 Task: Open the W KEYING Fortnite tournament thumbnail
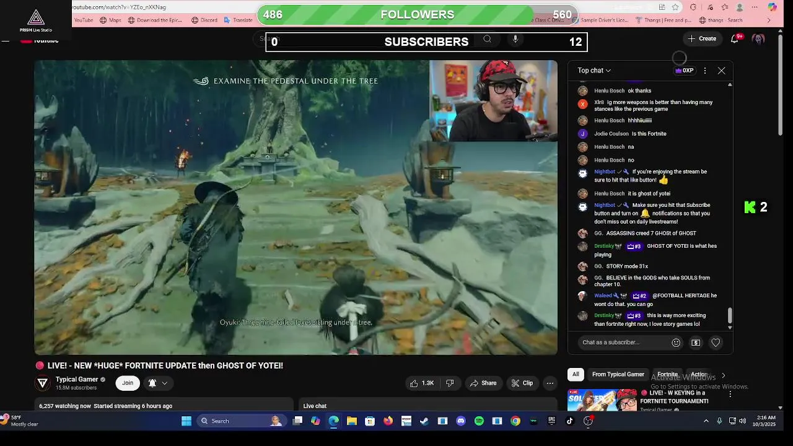602,400
